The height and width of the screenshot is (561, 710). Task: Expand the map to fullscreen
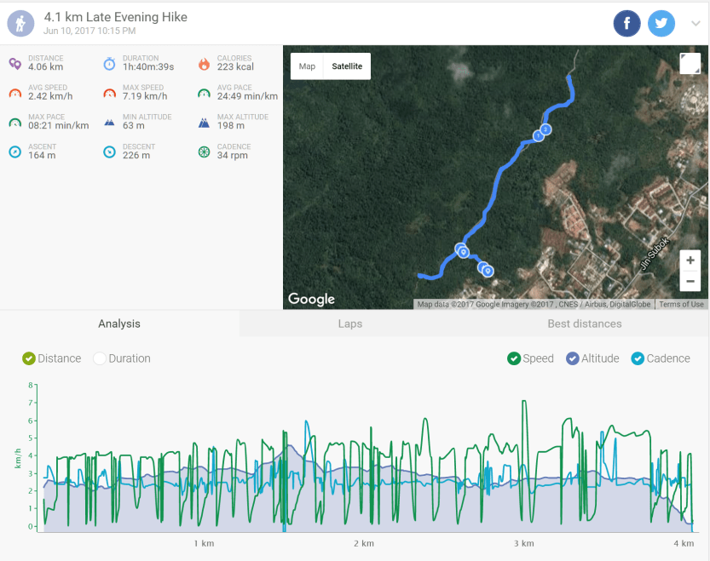coord(690,64)
